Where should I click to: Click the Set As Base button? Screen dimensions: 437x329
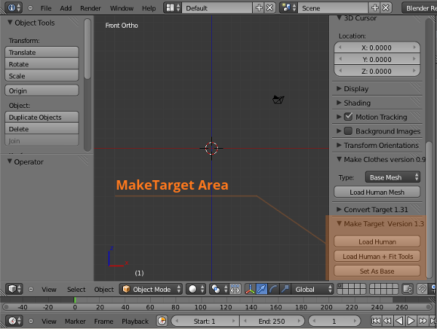pos(377,271)
